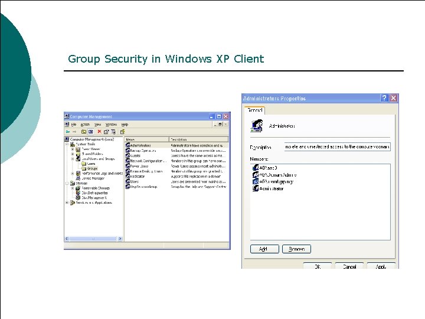This screenshot has height=319, width=425.
Task: Open the Window menu
Action: pos(111,125)
